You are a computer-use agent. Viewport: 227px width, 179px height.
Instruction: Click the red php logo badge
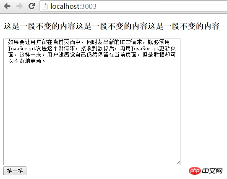tap(195, 171)
